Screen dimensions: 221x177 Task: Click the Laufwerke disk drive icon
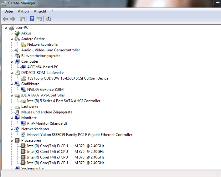(x=17, y=107)
